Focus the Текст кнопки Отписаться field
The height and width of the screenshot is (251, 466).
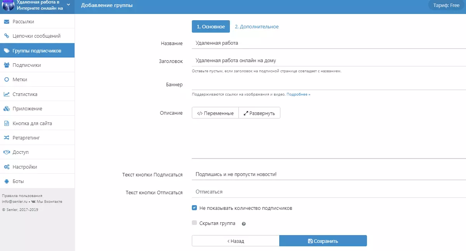click(x=329, y=192)
